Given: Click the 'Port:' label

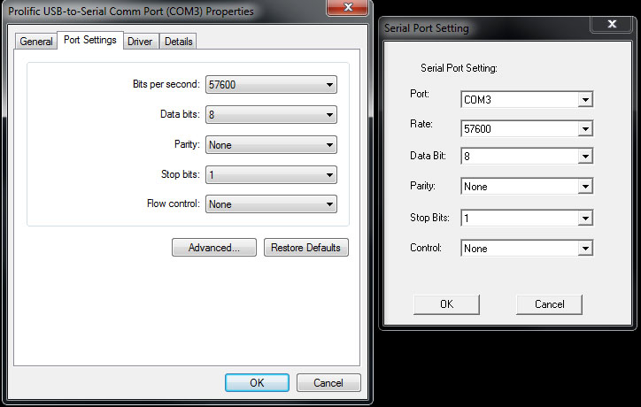Looking at the screenshot, I should pyautogui.click(x=420, y=94).
